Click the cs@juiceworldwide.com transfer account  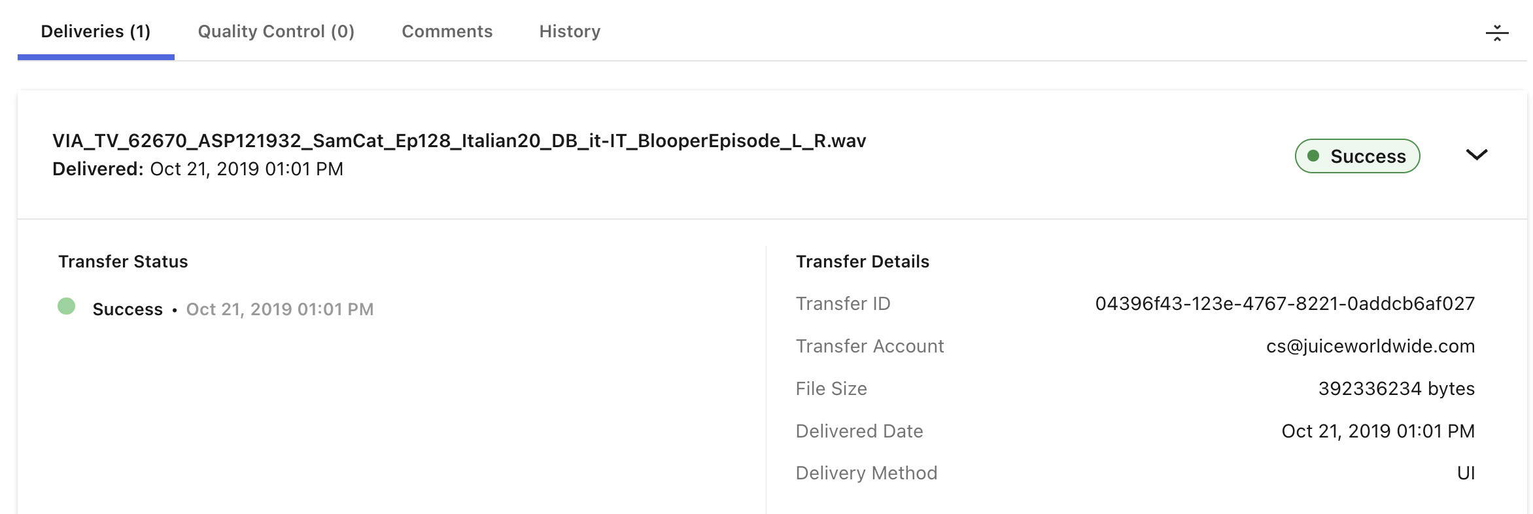(1370, 346)
